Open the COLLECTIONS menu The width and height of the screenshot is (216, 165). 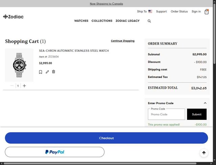tap(102, 21)
